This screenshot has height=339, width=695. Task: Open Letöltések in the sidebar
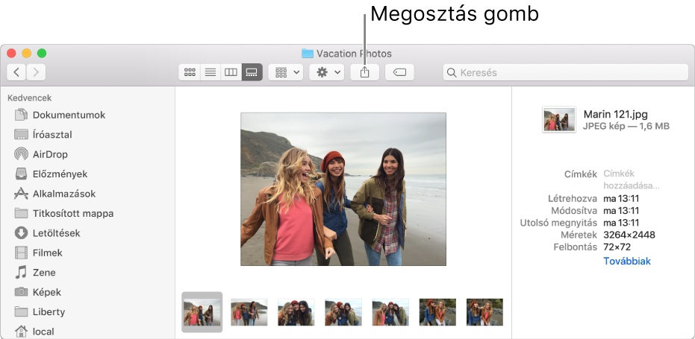[x=56, y=233]
